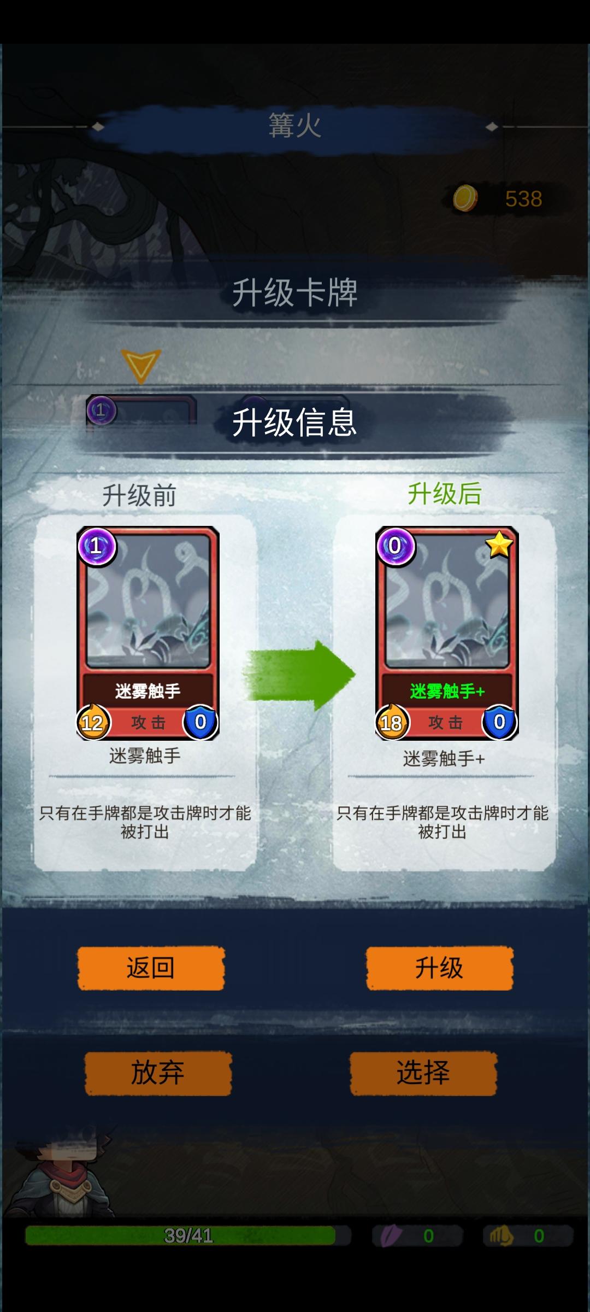Tap the green upgrade arrow between cards

click(x=299, y=675)
